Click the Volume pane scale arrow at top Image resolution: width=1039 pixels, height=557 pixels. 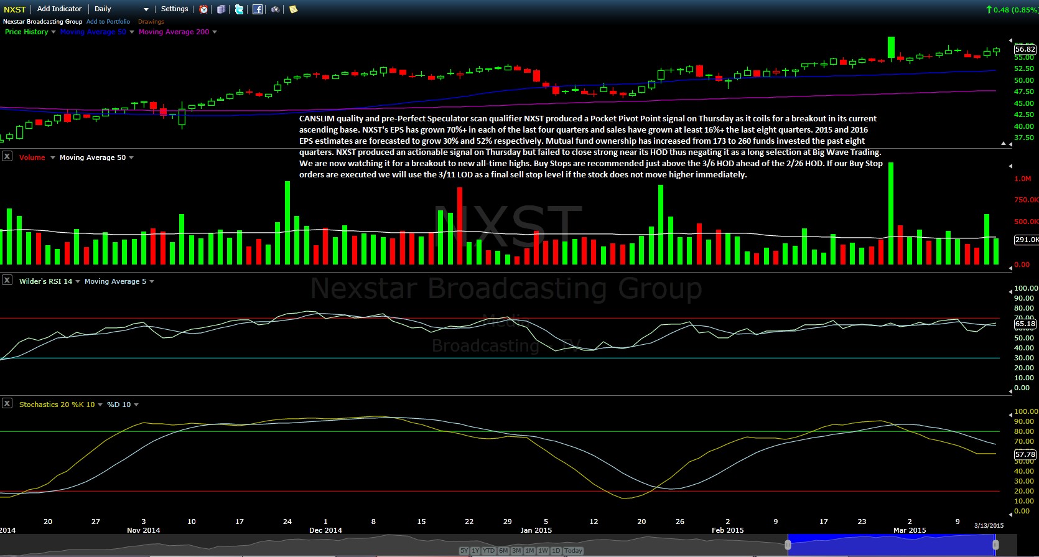[x=1010, y=166]
